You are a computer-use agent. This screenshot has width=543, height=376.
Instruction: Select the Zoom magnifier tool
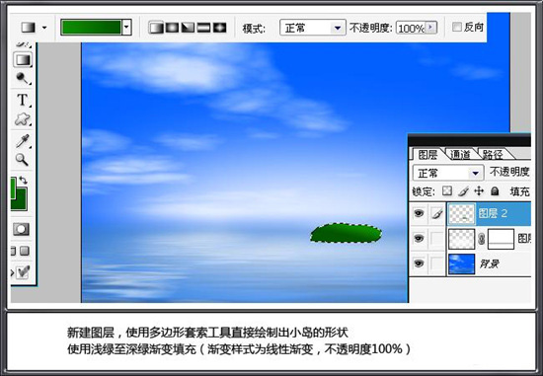pos(22,160)
